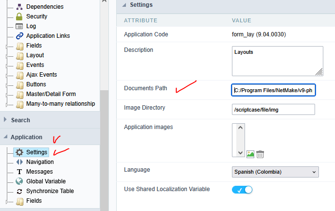
Task: Click the Security padlock icon
Action: point(19,16)
